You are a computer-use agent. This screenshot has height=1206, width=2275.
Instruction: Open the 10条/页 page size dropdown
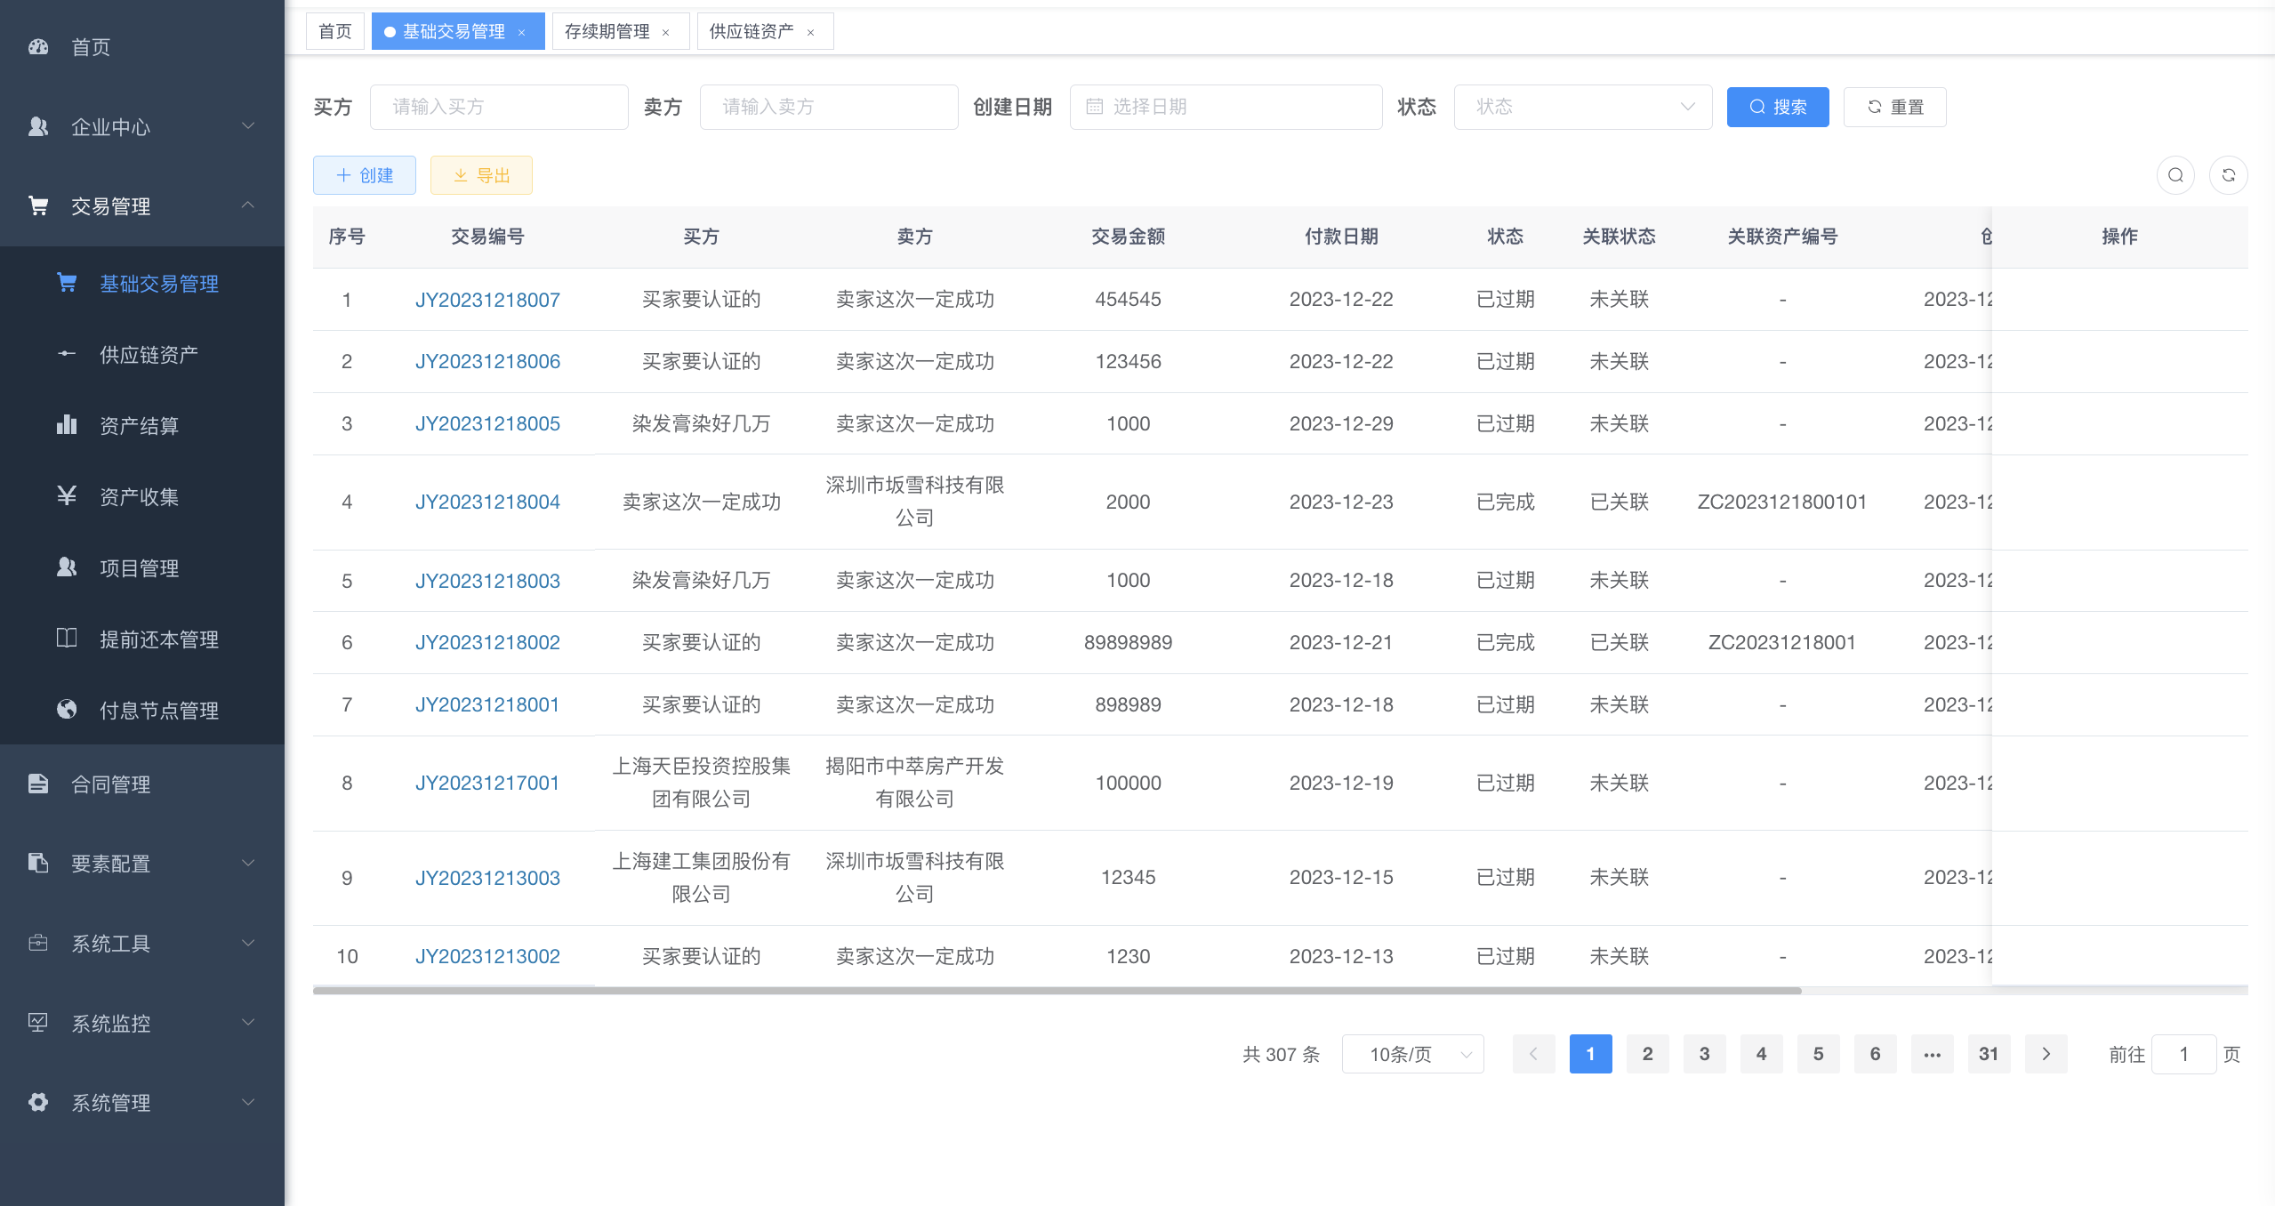click(1412, 1054)
